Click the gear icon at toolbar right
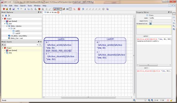 (x=103, y=9)
